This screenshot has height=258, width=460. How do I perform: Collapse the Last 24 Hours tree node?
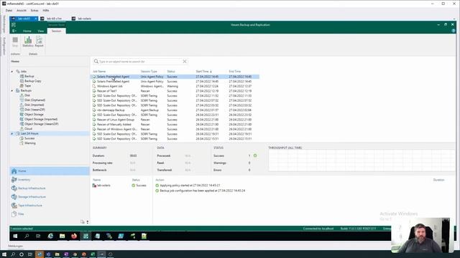tap(12, 134)
